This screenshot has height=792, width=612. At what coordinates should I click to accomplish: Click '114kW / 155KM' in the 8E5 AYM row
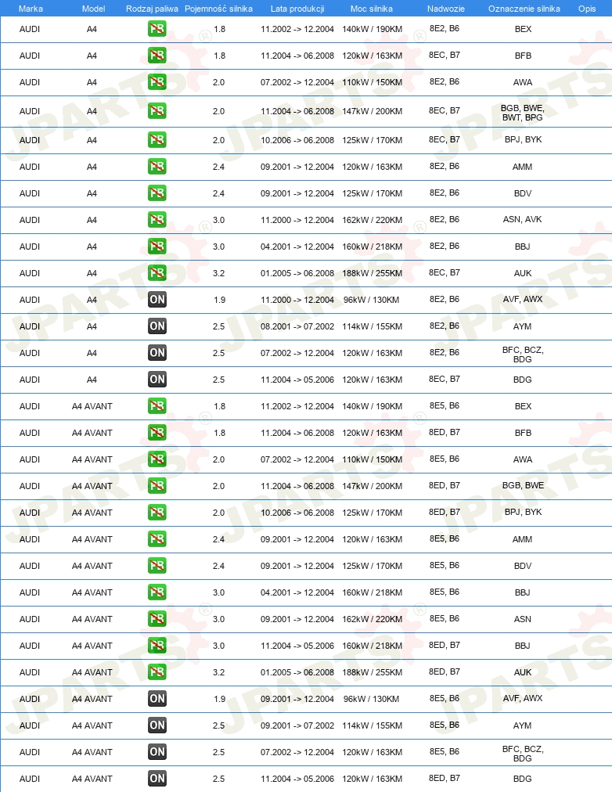pyautogui.click(x=373, y=725)
